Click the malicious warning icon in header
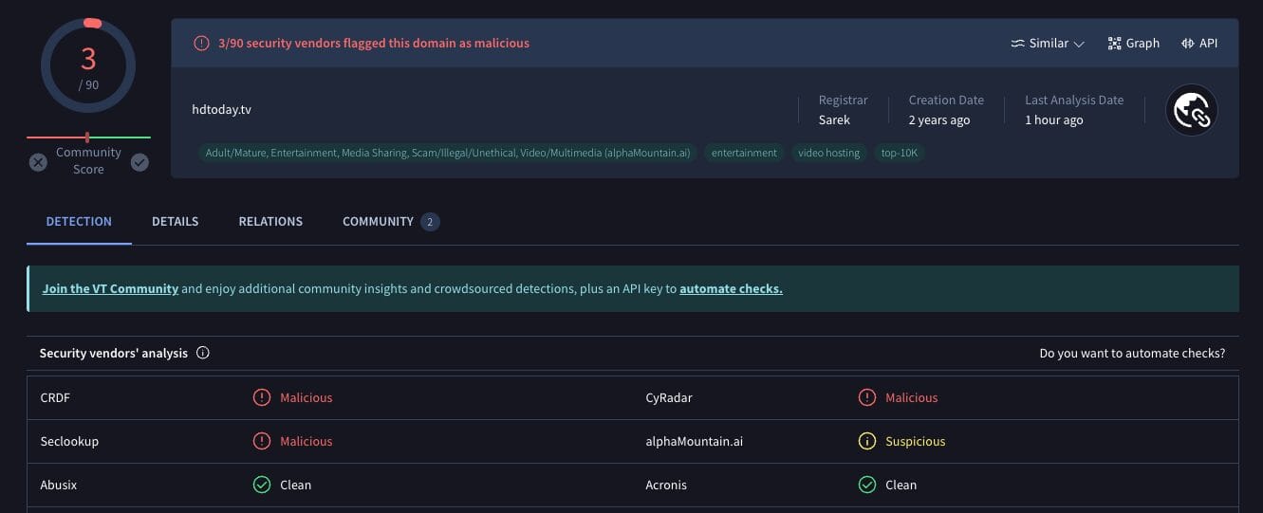The image size is (1263, 513). pyautogui.click(x=201, y=43)
